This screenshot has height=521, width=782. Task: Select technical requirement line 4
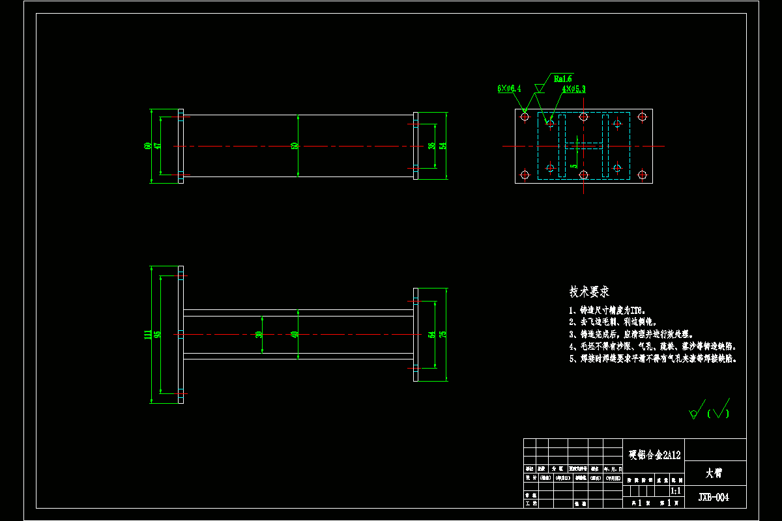[x=653, y=346]
